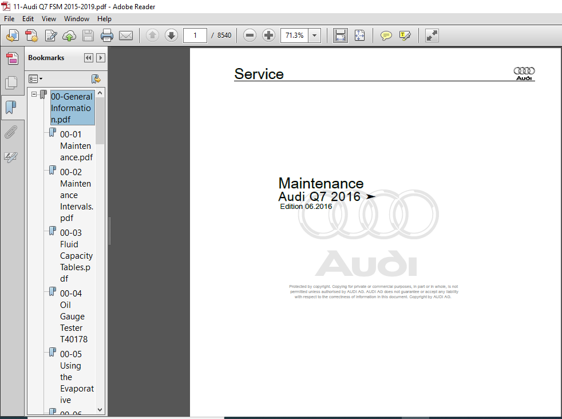Click the bookmarks list scrollbar thumb
Screen dimensions: 562x419
click(x=100, y=121)
